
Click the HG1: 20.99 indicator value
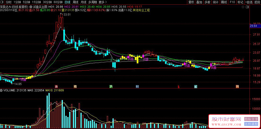(56, 7)
